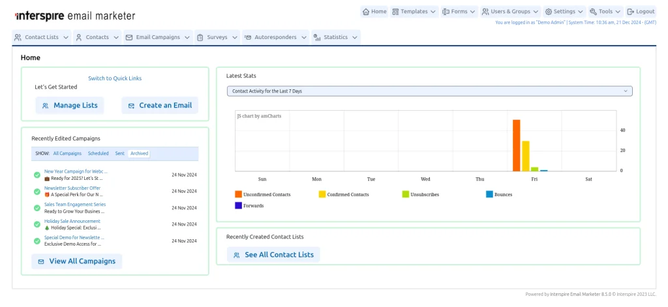
Task: Open the Contacts menu
Action: point(98,37)
